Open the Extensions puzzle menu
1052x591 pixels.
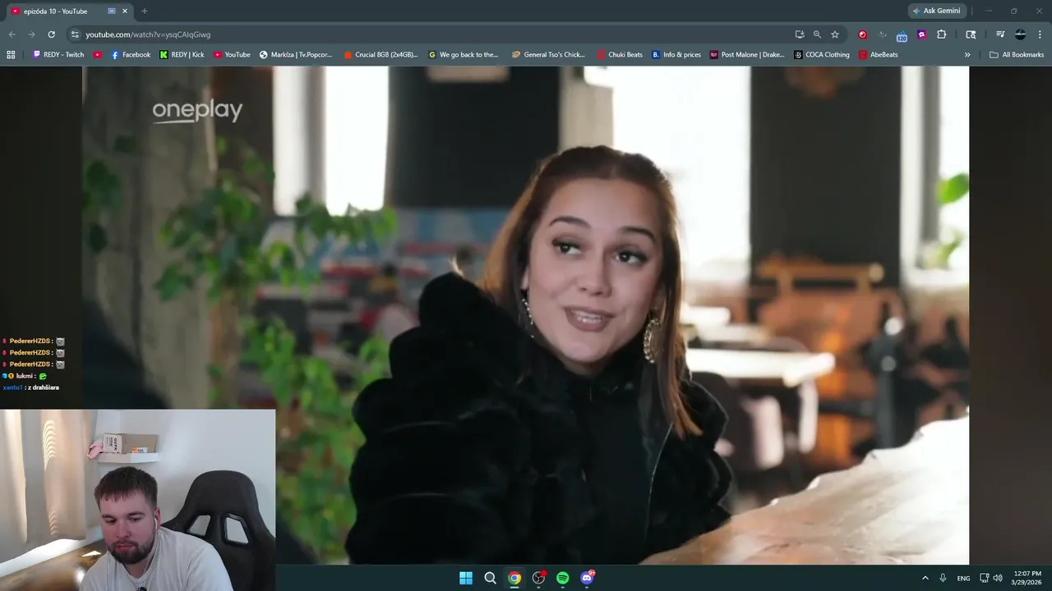pyautogui.click(x=941, y=34)
